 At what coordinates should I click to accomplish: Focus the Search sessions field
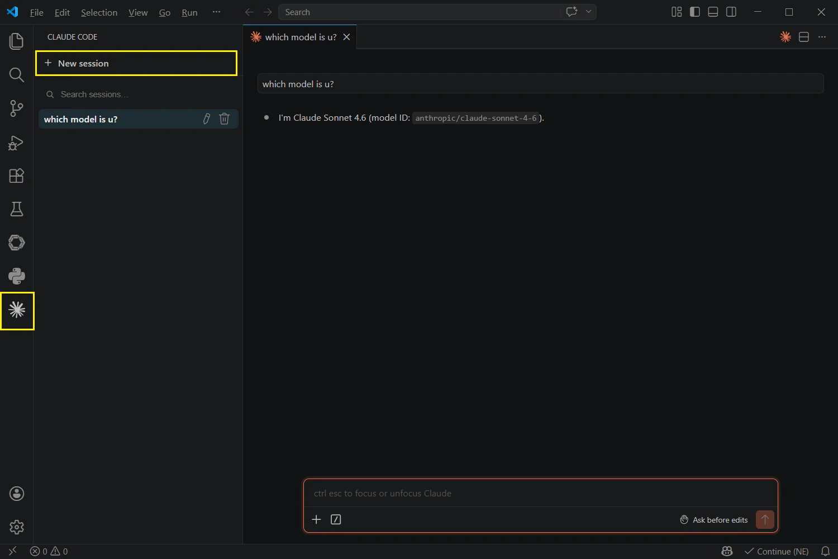pos(139,94)
